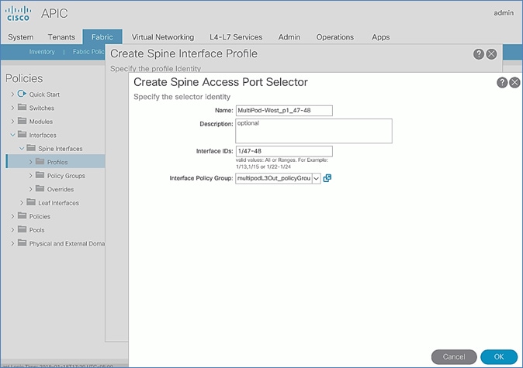Open the Tenants tab
The height and width of the screenshot is (368, 523).
coord(61,37)
